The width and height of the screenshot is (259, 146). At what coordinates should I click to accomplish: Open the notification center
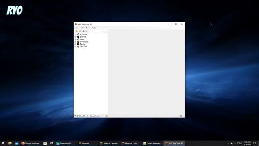pos(255,143)
